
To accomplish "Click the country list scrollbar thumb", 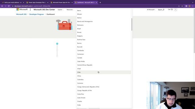I will tap(132, 24).
